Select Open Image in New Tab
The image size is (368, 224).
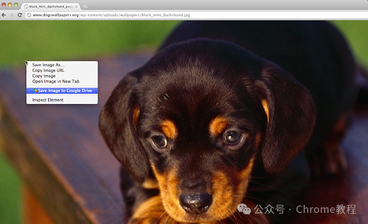[x=62, y=81]
